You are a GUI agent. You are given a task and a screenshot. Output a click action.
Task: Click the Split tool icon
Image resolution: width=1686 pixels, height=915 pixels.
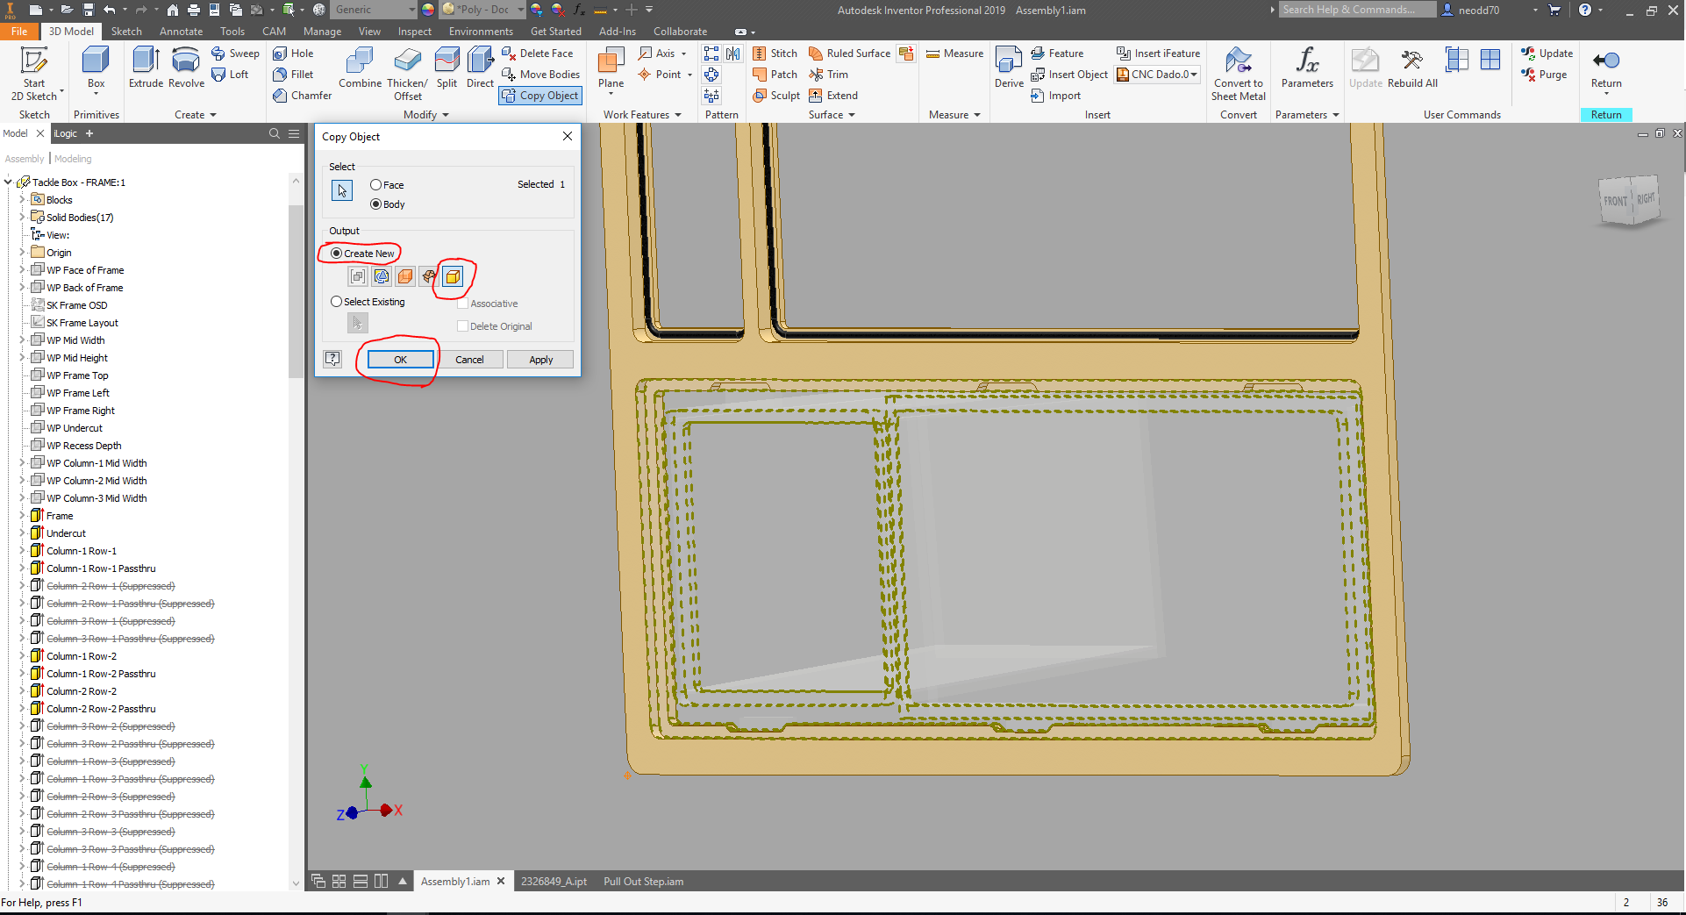coord(447,61)
